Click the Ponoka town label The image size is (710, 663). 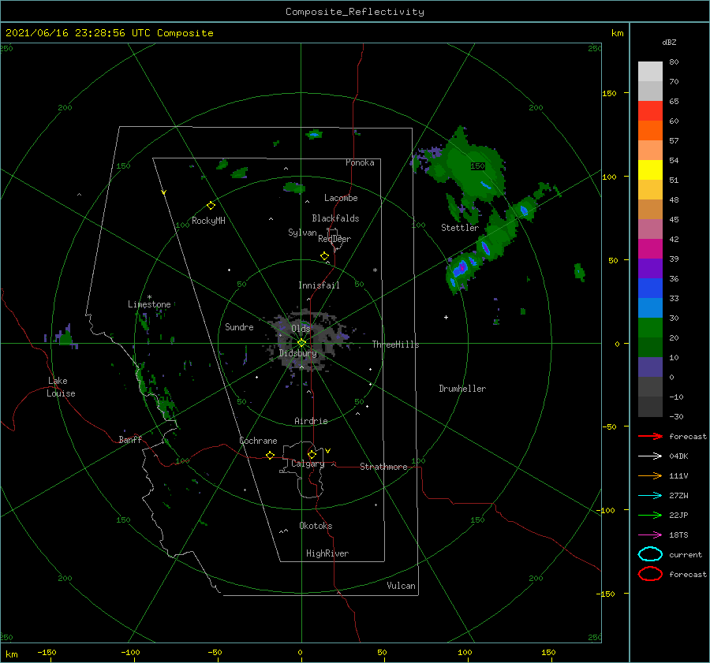coord(360,162)
